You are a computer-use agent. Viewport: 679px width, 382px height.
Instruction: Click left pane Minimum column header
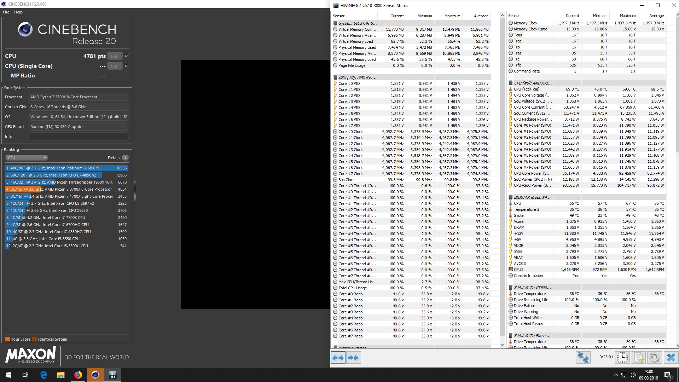click(x=420, y=16)
